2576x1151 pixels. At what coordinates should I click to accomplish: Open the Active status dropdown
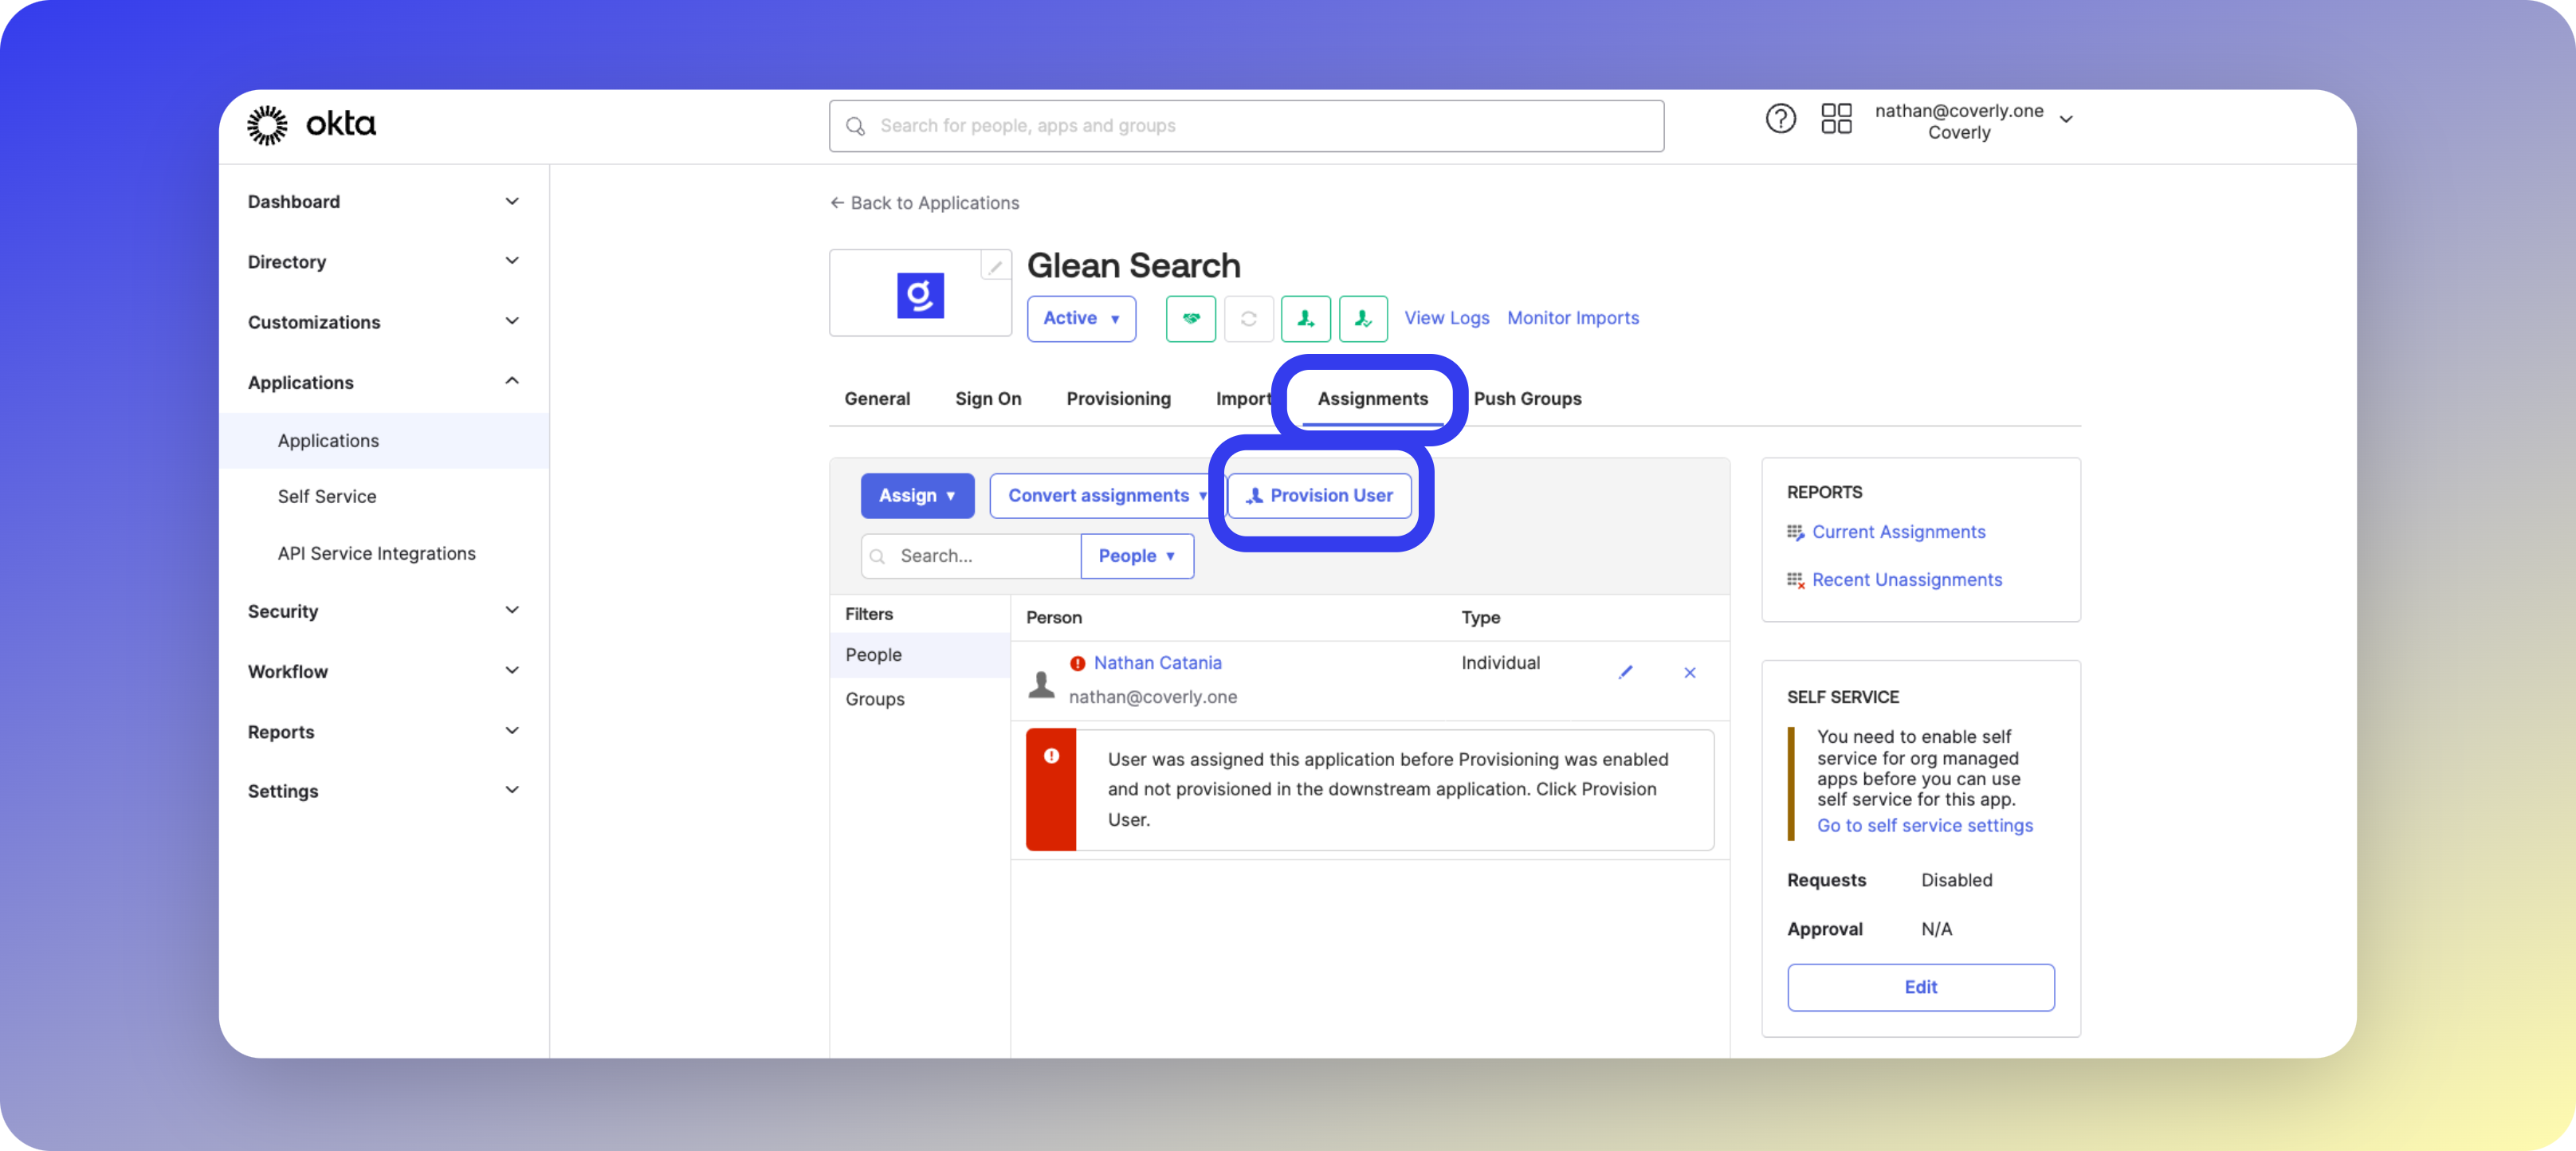pos(1080,318)
